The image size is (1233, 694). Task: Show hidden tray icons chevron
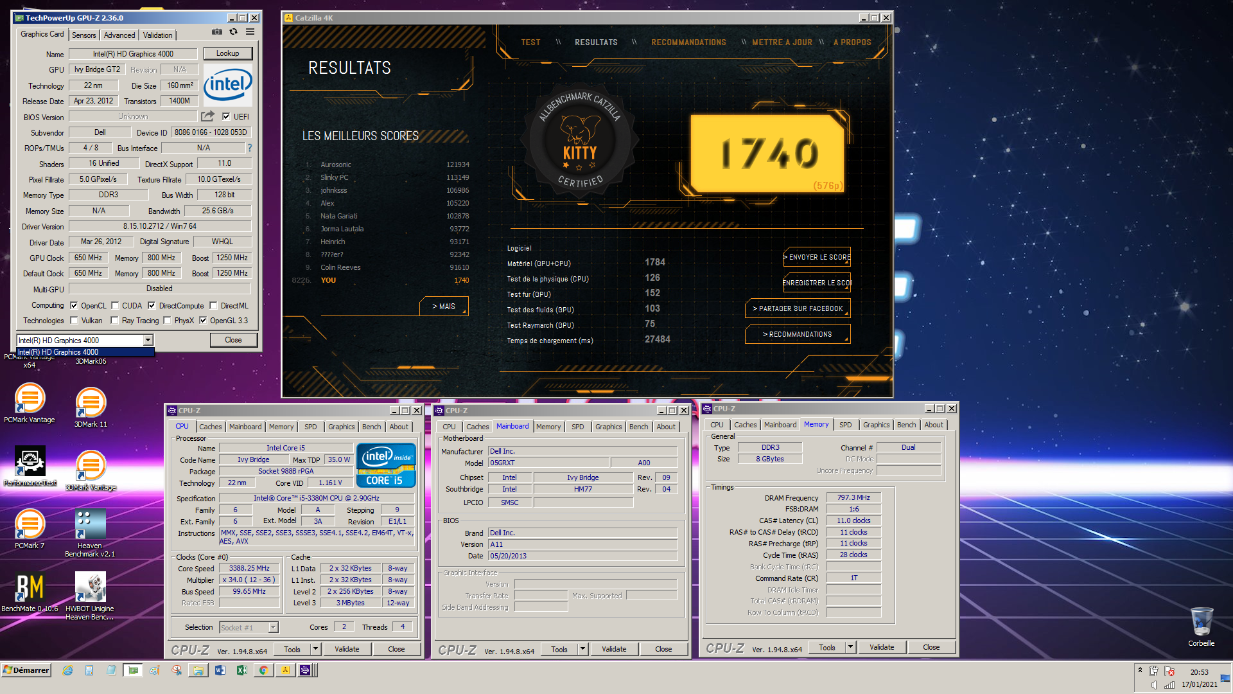coord(1140,670)
